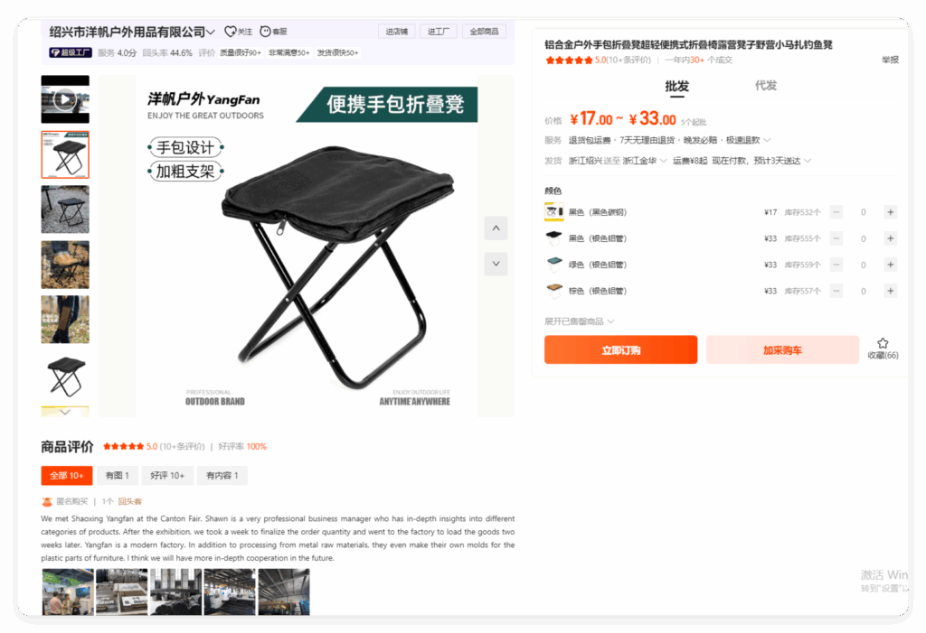Click the star favorite icon (66)
This screenshot has height=633, width=926.
tap(883, 343)
